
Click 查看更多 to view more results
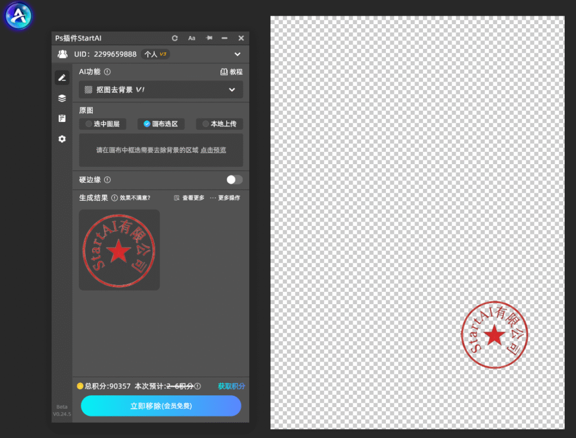[189, 198]
